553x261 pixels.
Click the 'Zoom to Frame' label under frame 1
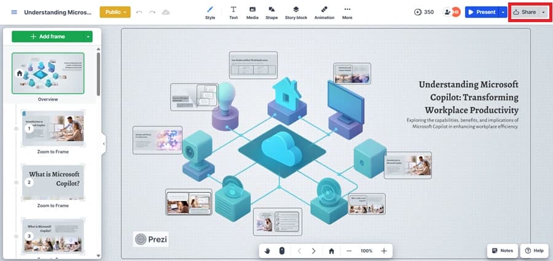point(53,152)
